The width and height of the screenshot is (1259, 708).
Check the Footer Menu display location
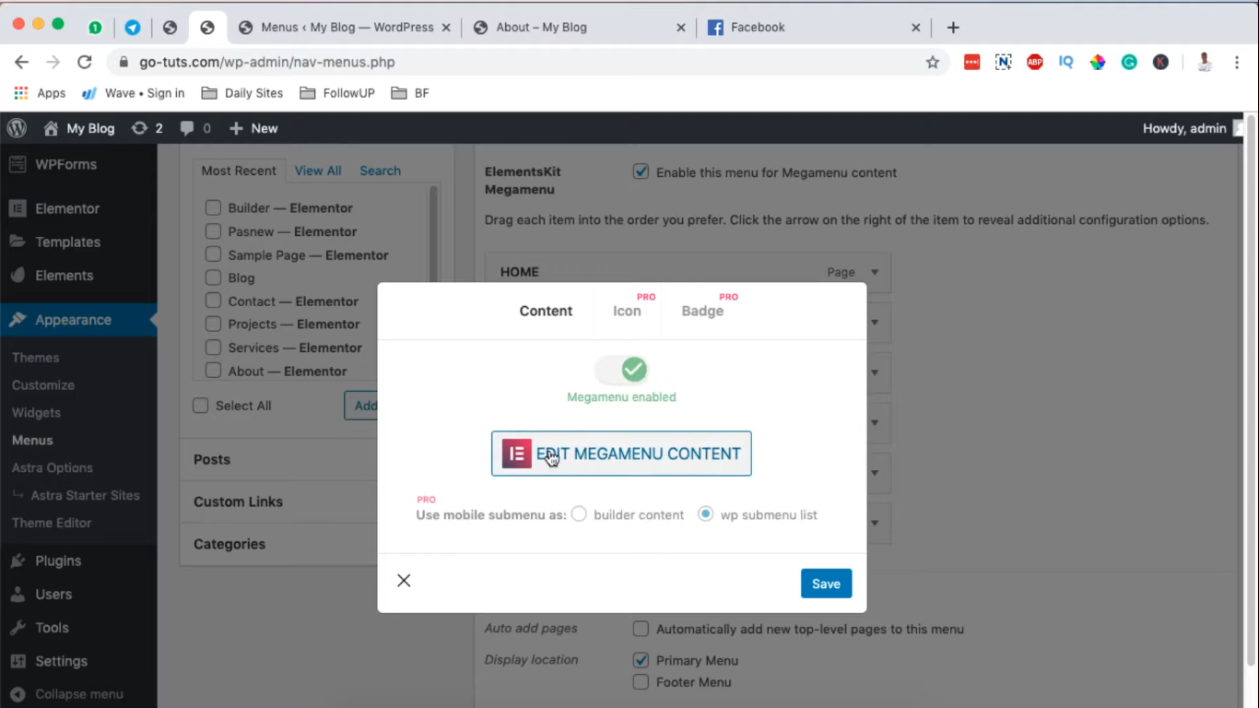641,682
